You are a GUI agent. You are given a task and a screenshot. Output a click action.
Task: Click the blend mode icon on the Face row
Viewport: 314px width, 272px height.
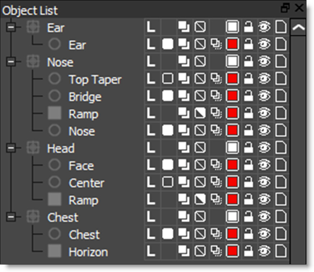pyautogui.click(x=184, y=165)
